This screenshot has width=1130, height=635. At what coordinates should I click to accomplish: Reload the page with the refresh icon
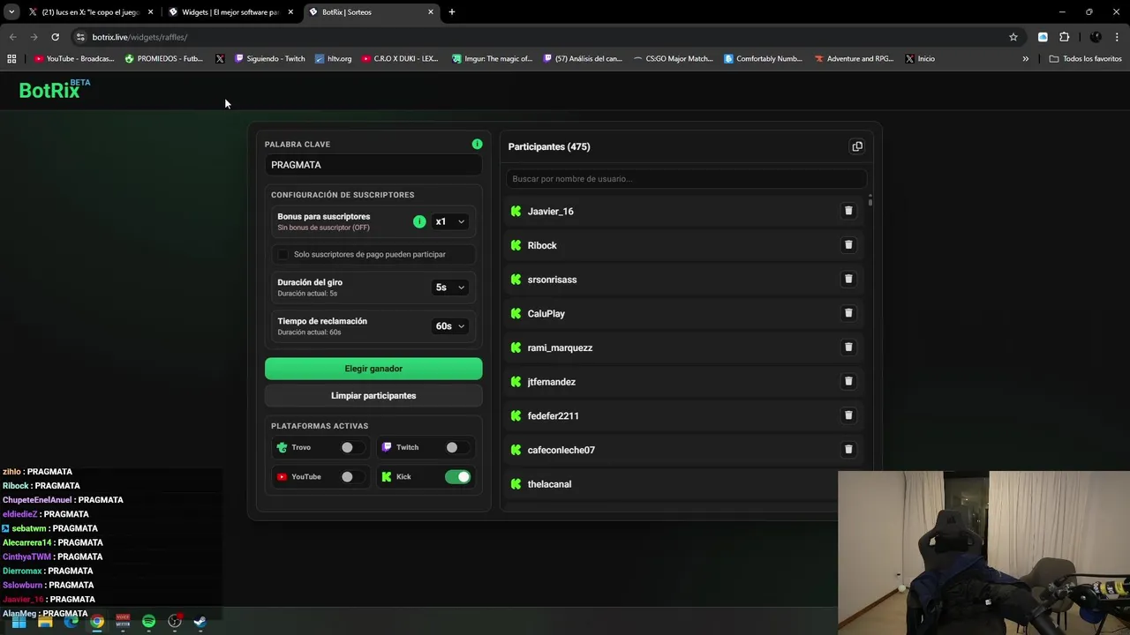pos(55,37)
